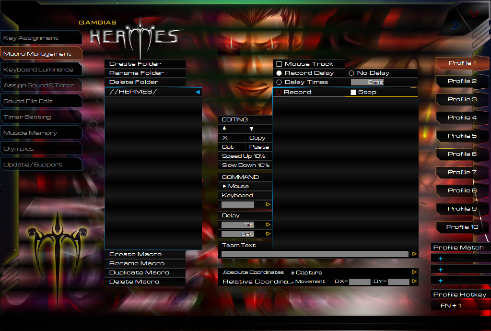491x331 pixels.
Task: Enable the Mouse Track checkbox
Action: point(279,64)
